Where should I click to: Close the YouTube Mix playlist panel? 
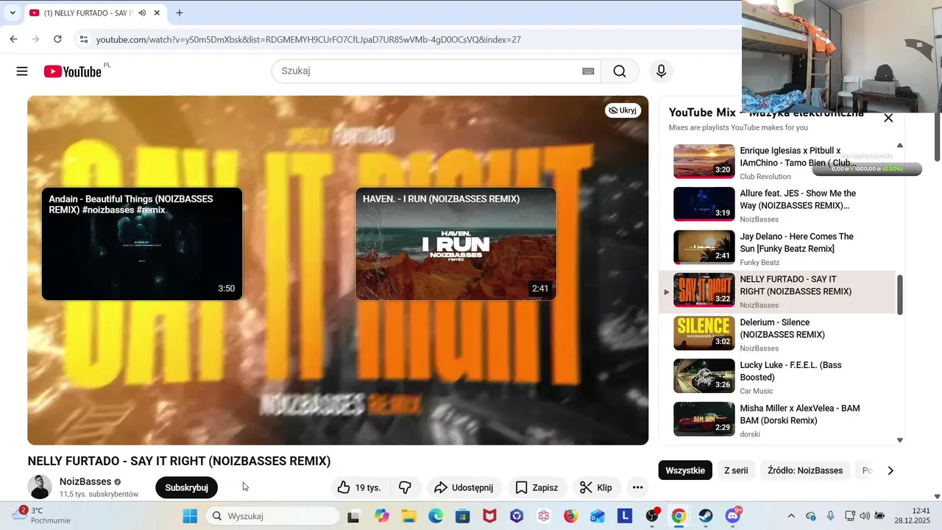[888, 118]
